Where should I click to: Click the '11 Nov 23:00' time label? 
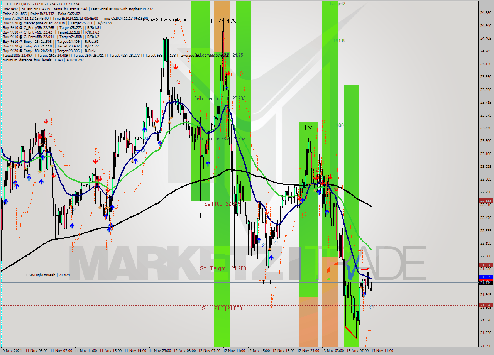pos(160,351)
